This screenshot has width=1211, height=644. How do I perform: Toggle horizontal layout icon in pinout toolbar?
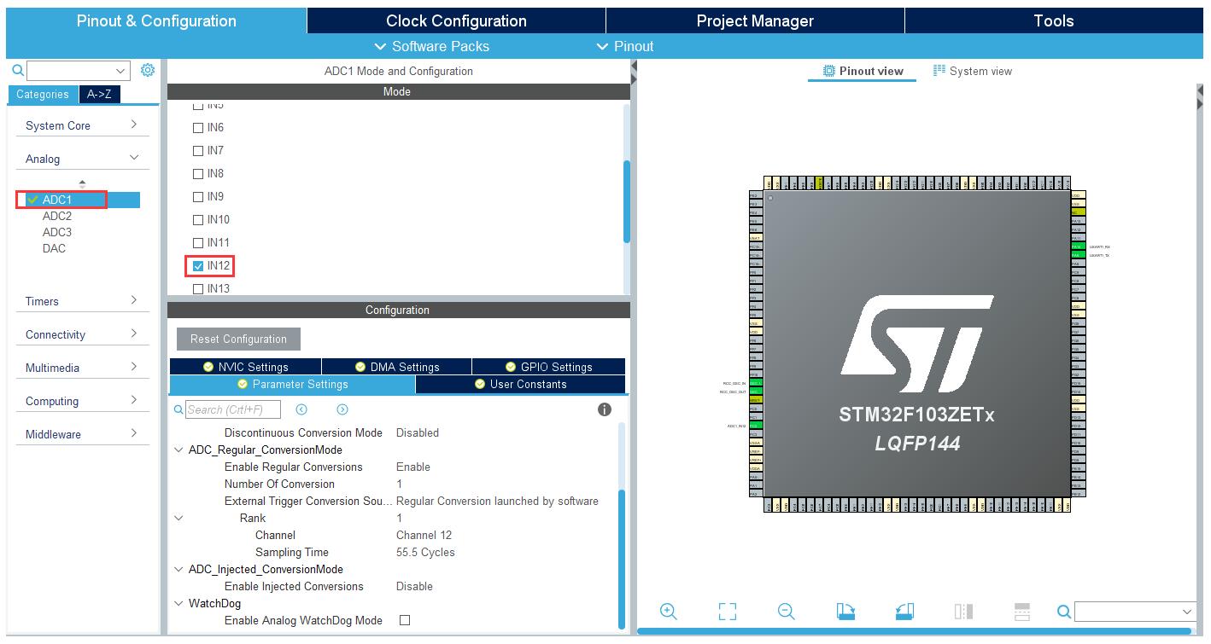point(1022,612)
